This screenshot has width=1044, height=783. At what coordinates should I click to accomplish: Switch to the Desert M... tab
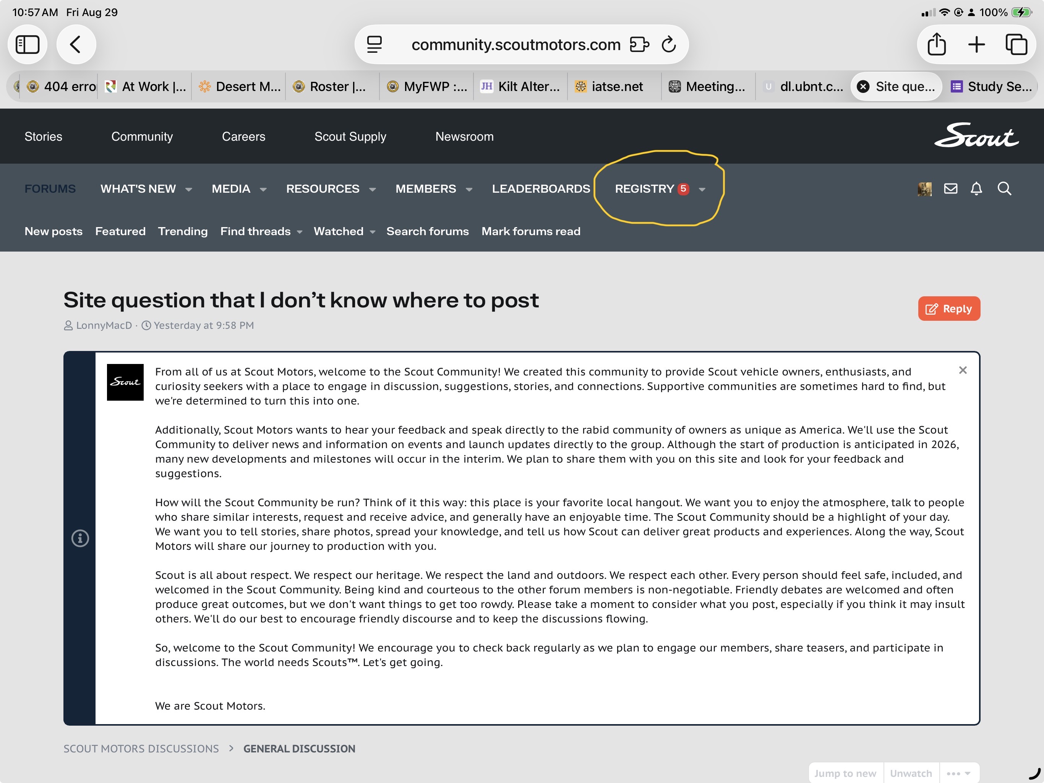[239, 86]
